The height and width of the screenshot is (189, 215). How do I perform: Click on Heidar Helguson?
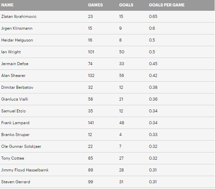pos(17,40)
